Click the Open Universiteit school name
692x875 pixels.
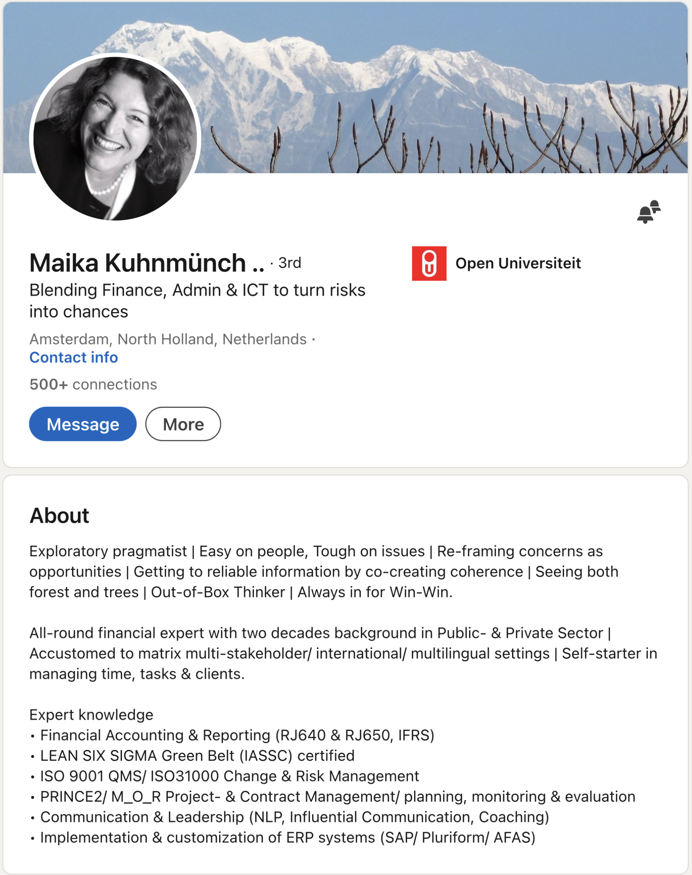(x=518, y=263)
